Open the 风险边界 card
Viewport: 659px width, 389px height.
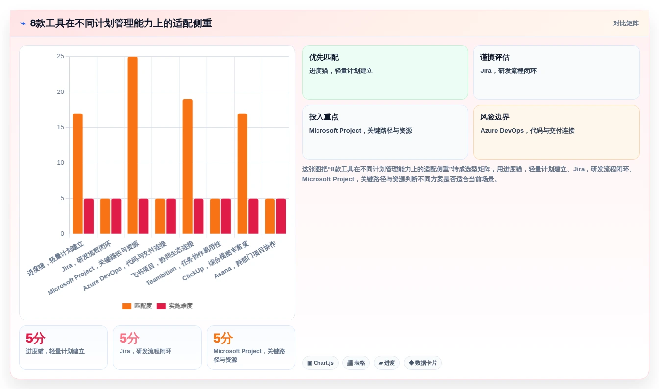(557, 132)
